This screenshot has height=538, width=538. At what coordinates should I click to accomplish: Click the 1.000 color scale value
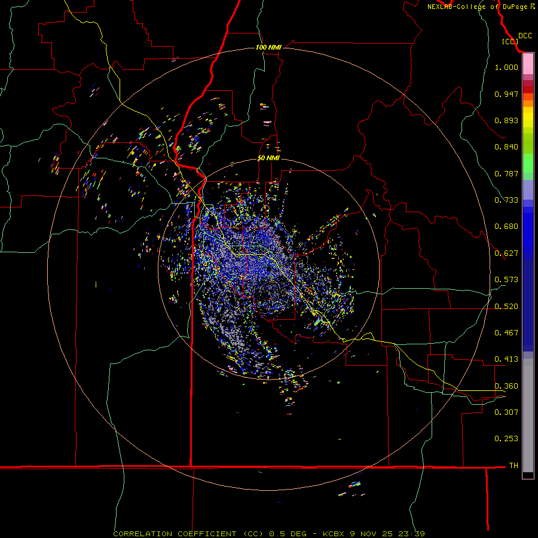coord(506,67)
